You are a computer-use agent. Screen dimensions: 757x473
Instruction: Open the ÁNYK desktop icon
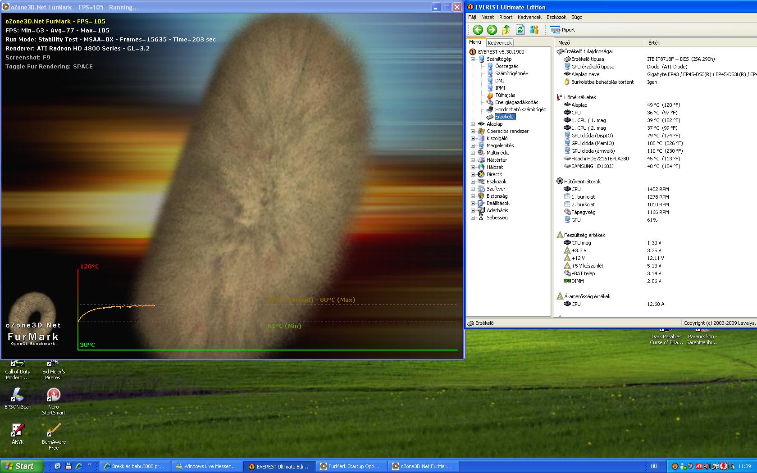click(18, 434)
